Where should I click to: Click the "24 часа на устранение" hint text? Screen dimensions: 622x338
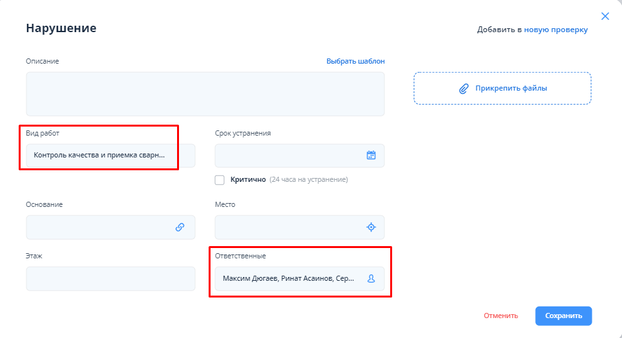[x=308, y=180]
